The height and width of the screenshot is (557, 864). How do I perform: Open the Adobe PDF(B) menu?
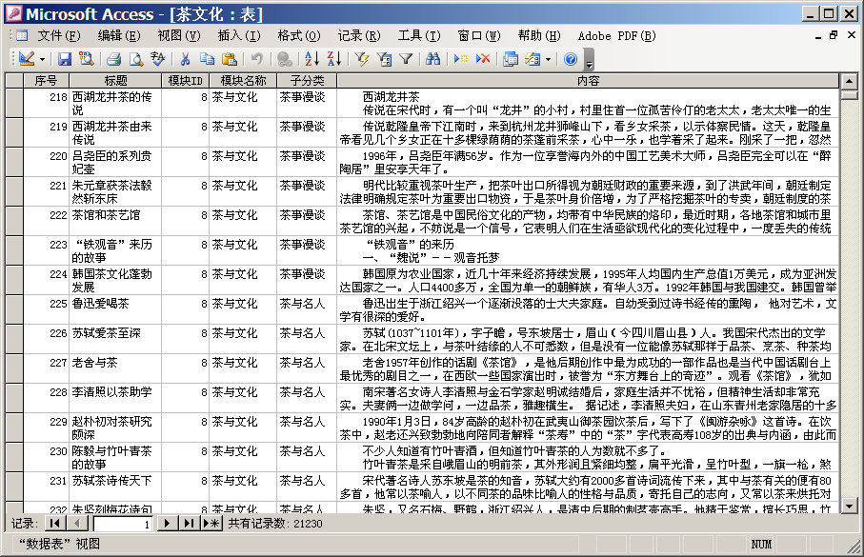[616, 36]
